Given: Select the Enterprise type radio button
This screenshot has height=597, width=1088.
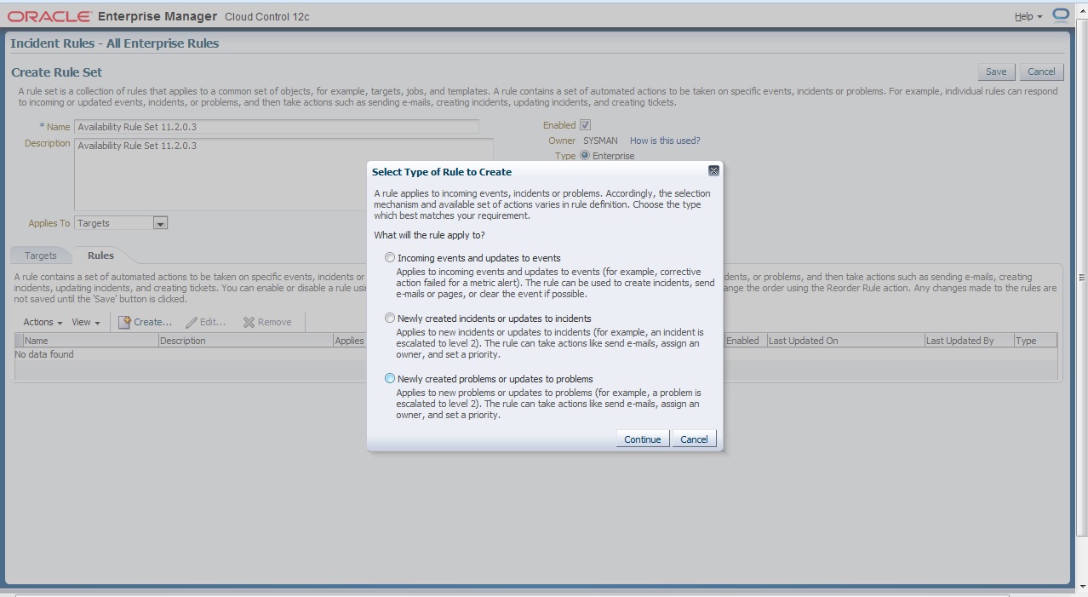Looking at the screenshot, I should (585, 155).
